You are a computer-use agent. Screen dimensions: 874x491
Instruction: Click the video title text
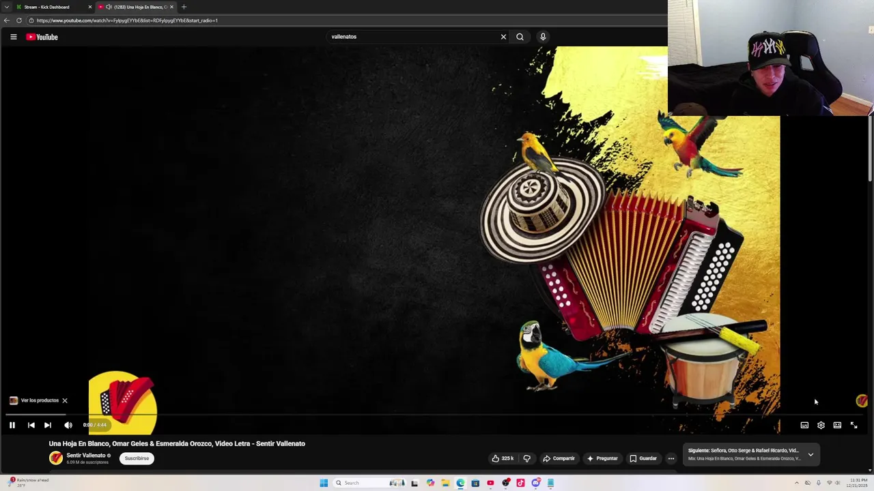[x=177, y=444]
